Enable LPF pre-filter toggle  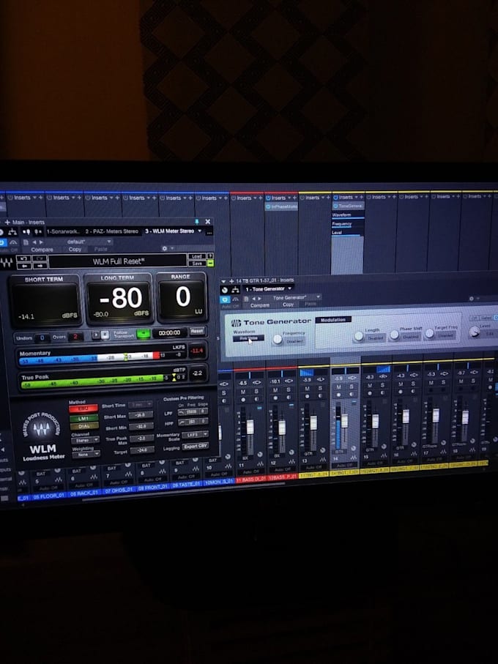click(181, 412)
